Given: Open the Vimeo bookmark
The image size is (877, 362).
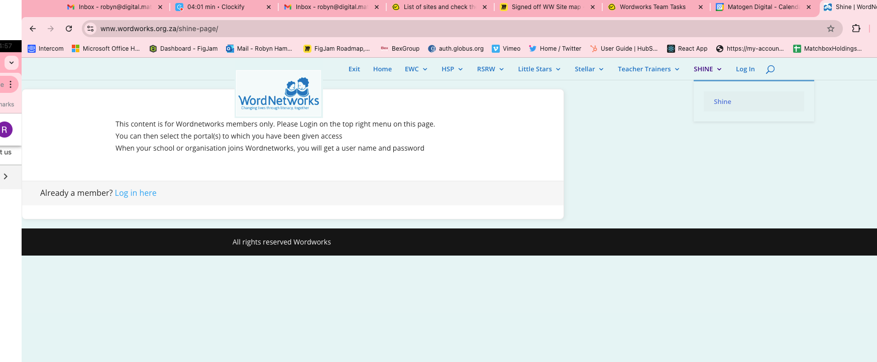Looking at the screenshot, I should pyautogui.click(x=506, y=49).
